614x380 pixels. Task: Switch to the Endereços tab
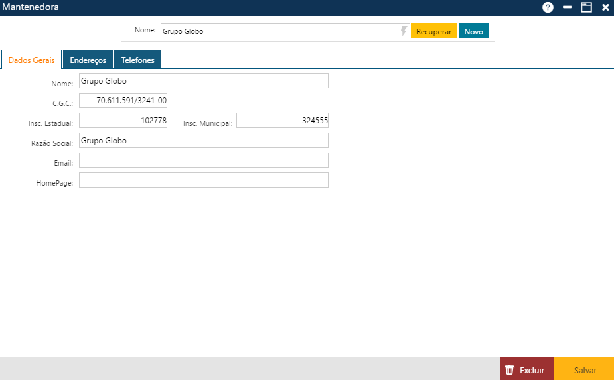(88, 60)
